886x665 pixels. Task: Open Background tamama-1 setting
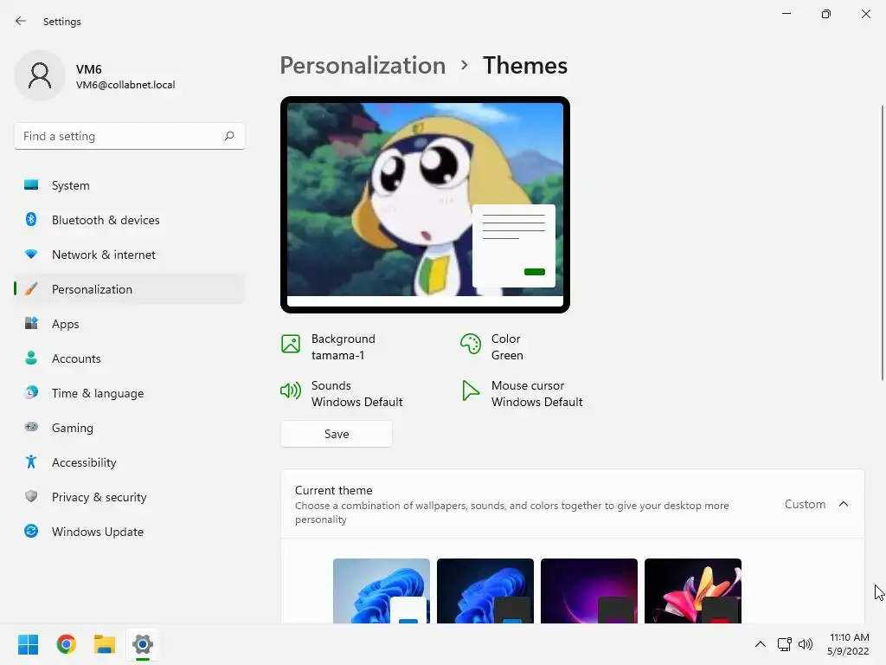click(329, 346)
